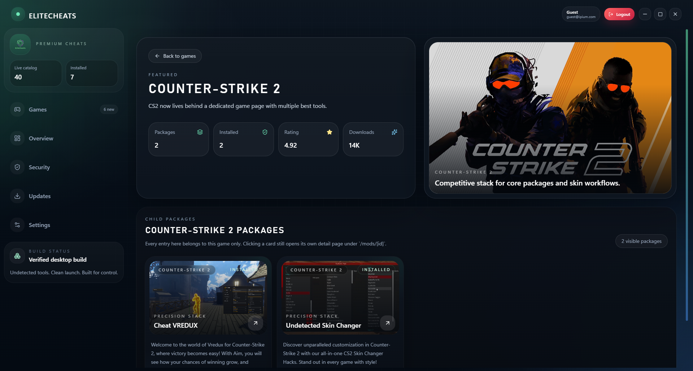Open the Settings section
This screenshot has width=693, height=371.
coord(64,225)
